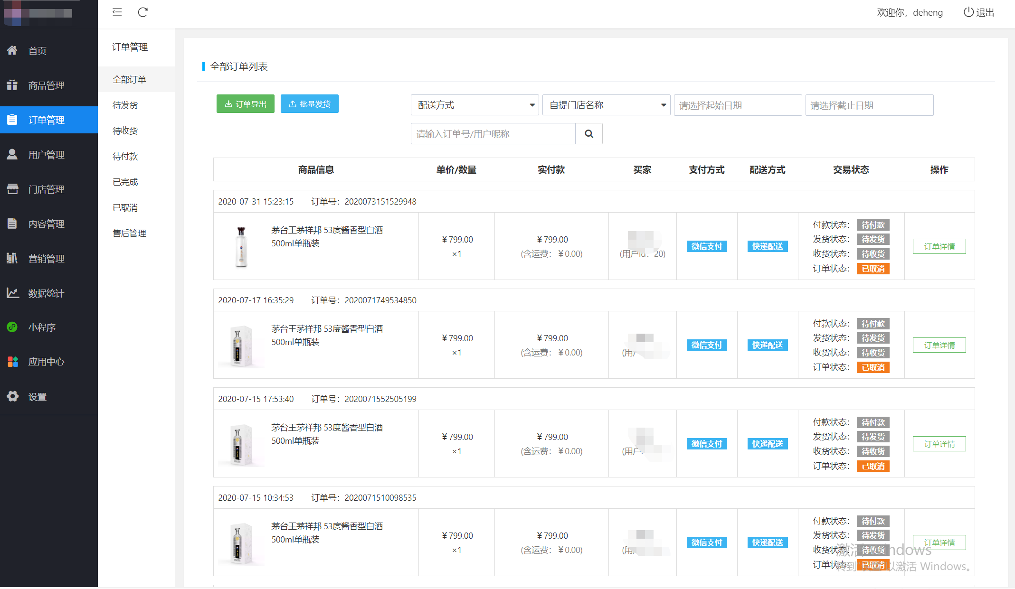This screenshot has width=1015, height=589.
Task: Click product thumbnail of order 2020073151529948
Action: (x=241, y=246)
